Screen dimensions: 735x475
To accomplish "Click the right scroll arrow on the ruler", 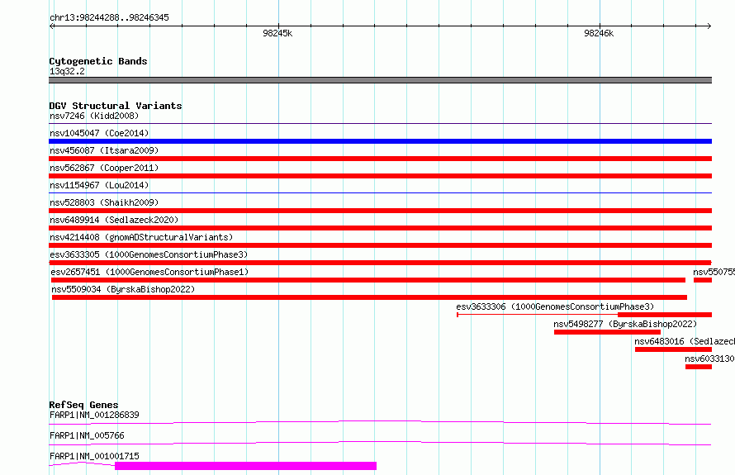I will coord(709,26).
